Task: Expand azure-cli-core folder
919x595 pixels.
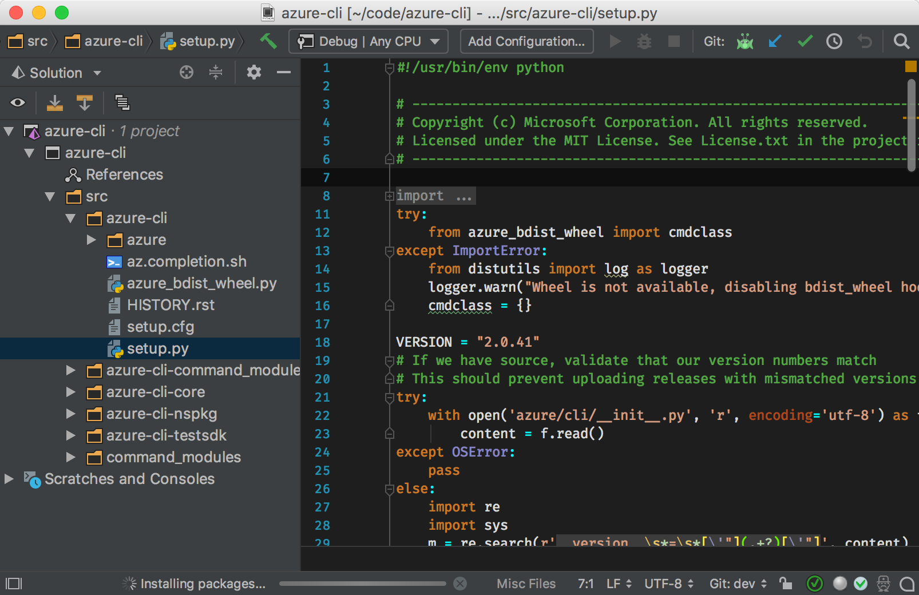Action: (70, 392)
